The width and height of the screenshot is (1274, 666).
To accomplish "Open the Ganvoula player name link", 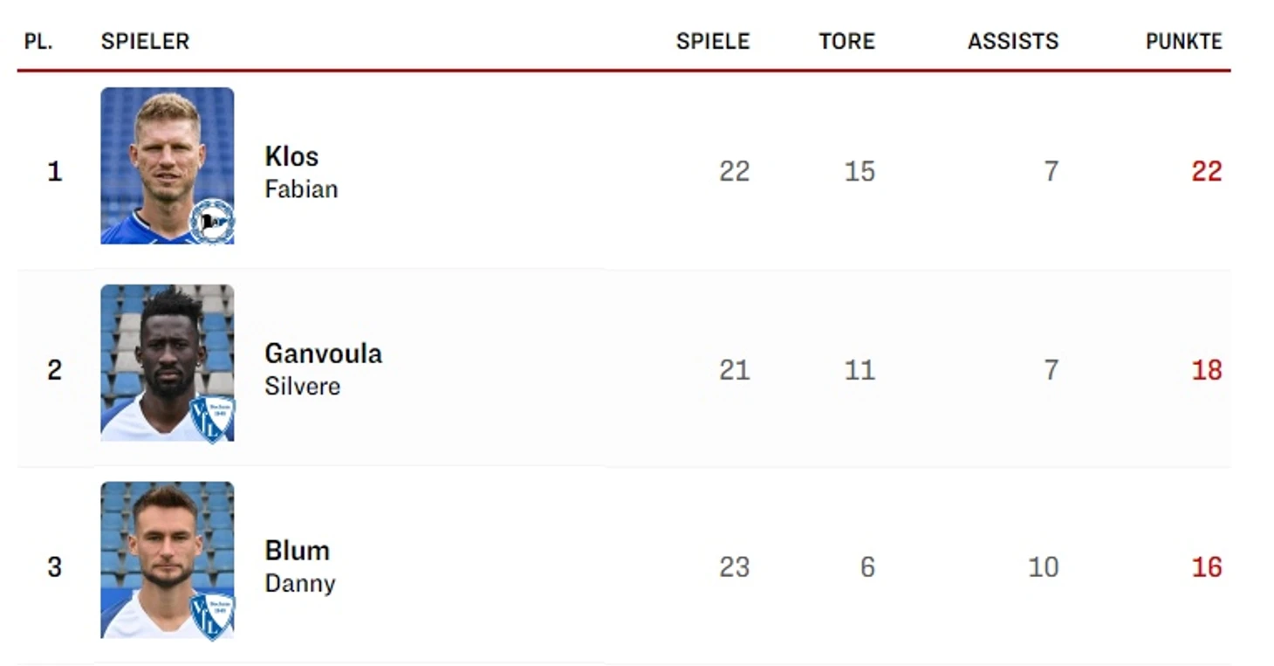I will pos(323,354).
